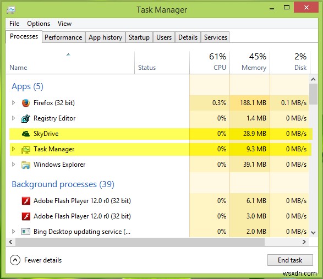Click the Apps (5) group heading
Viewport: 323px width, 279px height.
tap(28, 86)
